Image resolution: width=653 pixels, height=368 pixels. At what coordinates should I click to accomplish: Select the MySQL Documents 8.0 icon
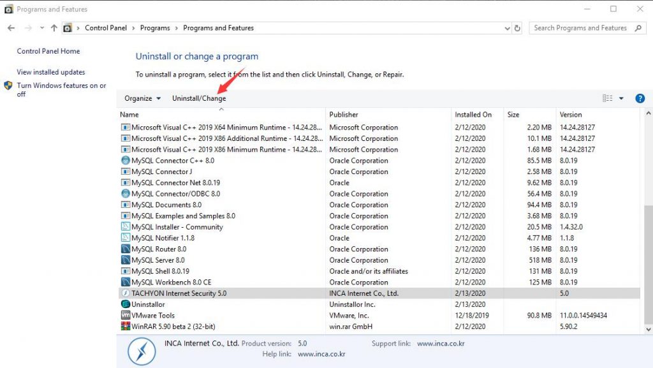click(x=126, y=205)
